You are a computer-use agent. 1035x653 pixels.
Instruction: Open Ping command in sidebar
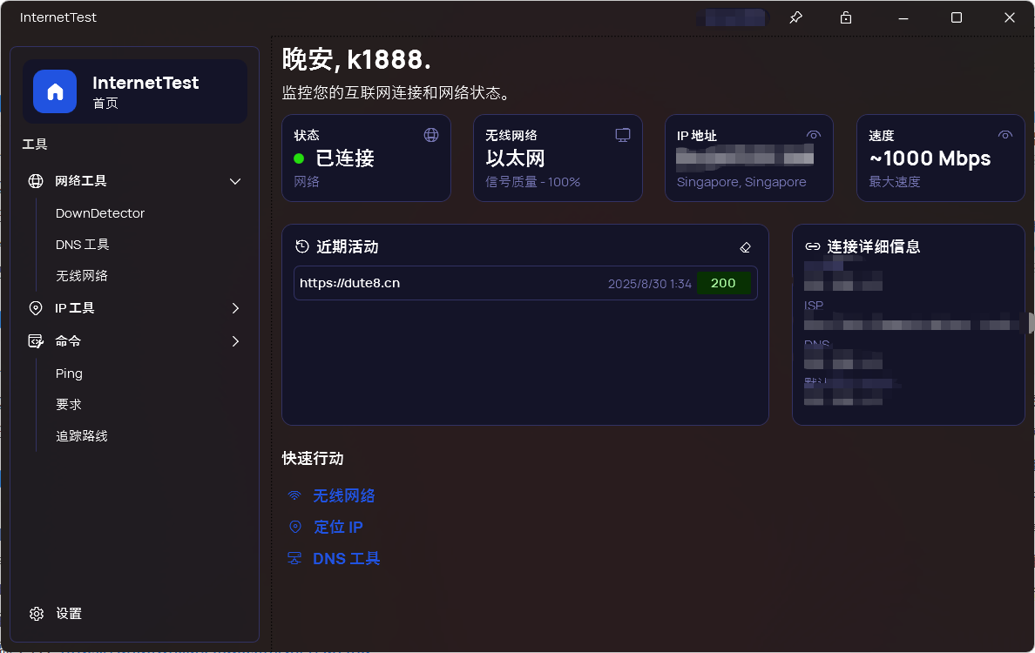coord(69,374)
